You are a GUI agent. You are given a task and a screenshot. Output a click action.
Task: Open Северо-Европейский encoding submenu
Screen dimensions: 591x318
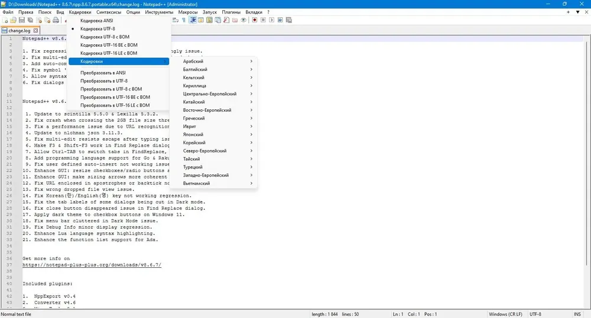coord(214,151)
